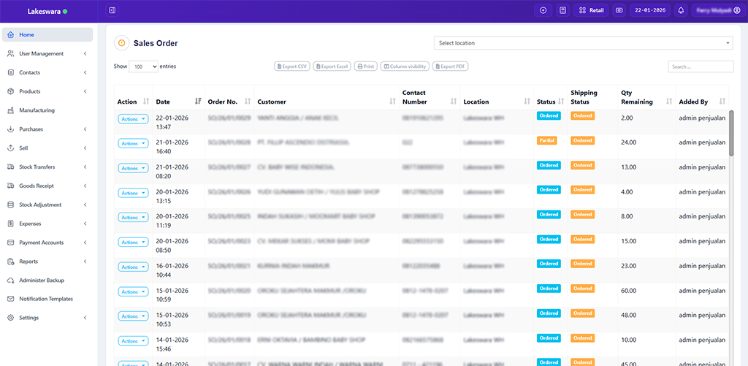Click the orange clock icon beside Sales Order
Image resolution: width=748 pixels, height=366 pixels.
(x=121, y=43)
